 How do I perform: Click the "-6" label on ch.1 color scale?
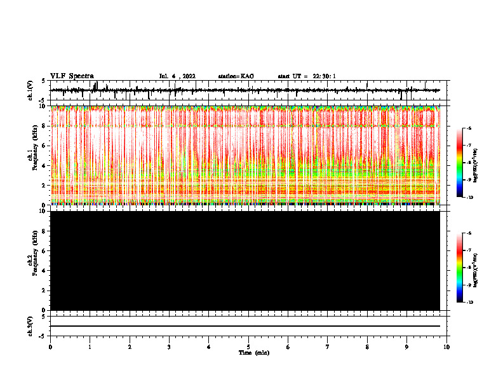pyautogui.click(x=469, y=128)
